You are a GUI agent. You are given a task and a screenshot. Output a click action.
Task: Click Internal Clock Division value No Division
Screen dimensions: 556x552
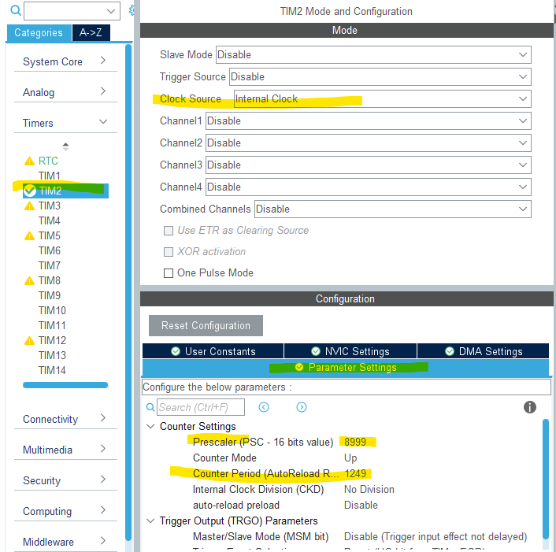[369, 490]
